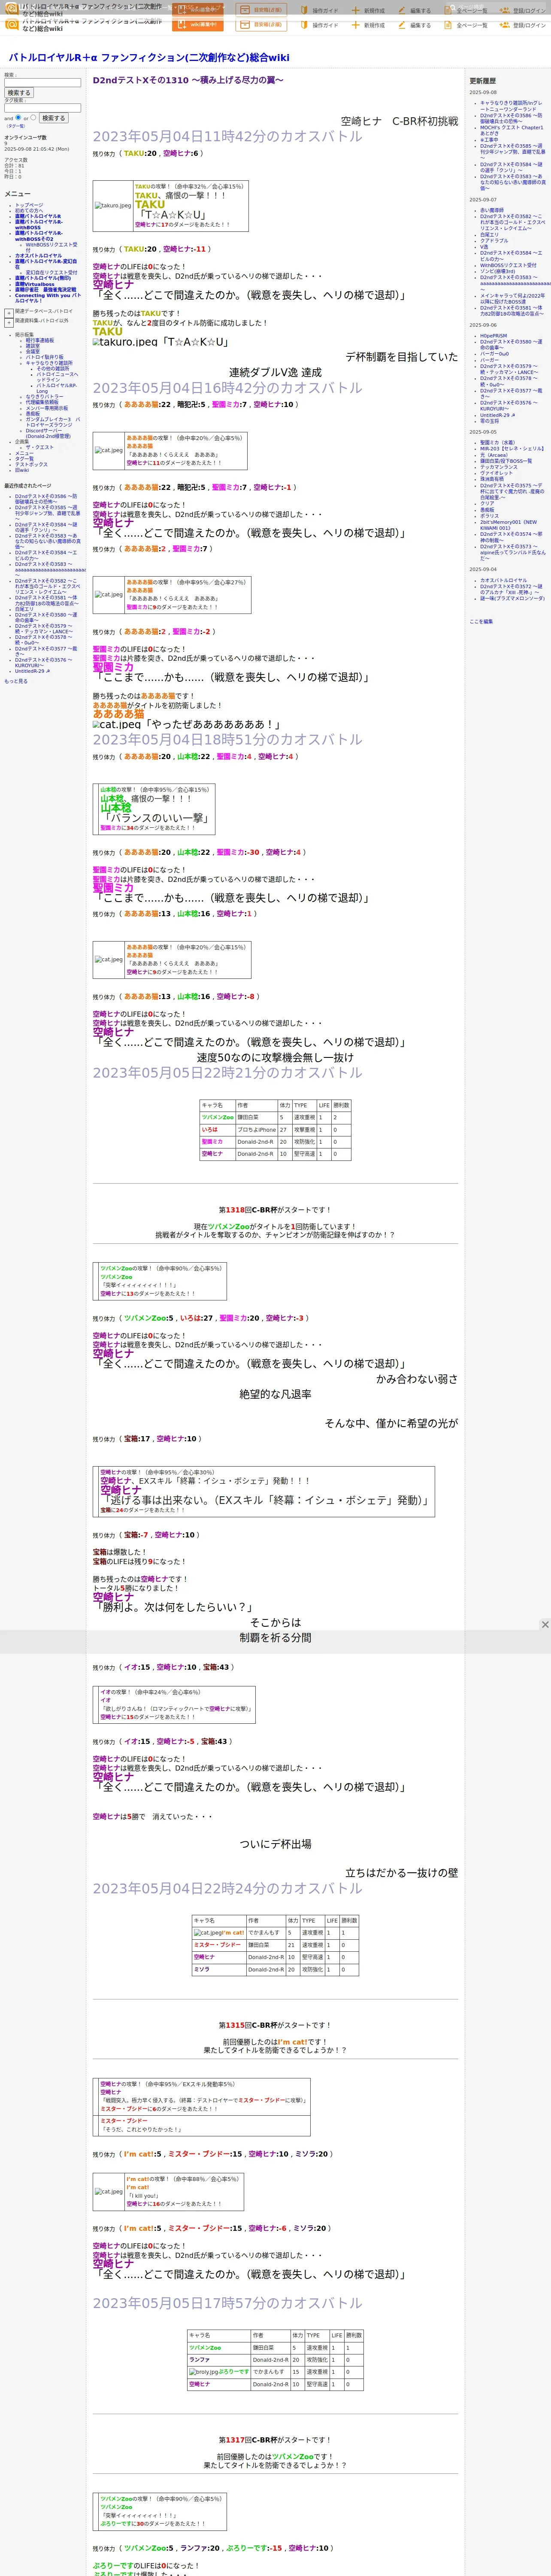Open テストボックス in sidebar
The width and height of the screenshot is (551, 2576).
pos(31,464)
